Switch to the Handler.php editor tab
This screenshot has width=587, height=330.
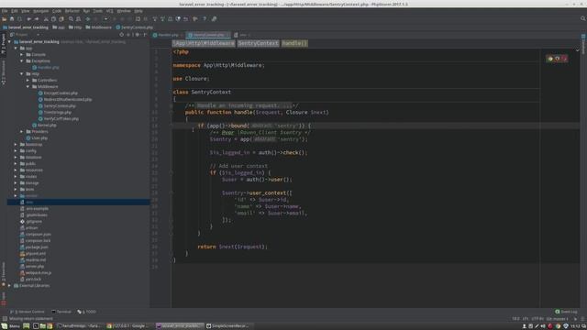coord(168,35)
